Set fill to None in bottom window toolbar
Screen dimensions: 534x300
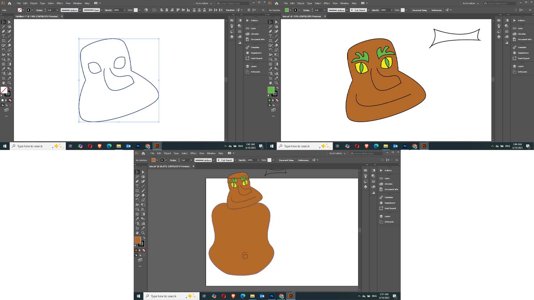coord(144,250)
